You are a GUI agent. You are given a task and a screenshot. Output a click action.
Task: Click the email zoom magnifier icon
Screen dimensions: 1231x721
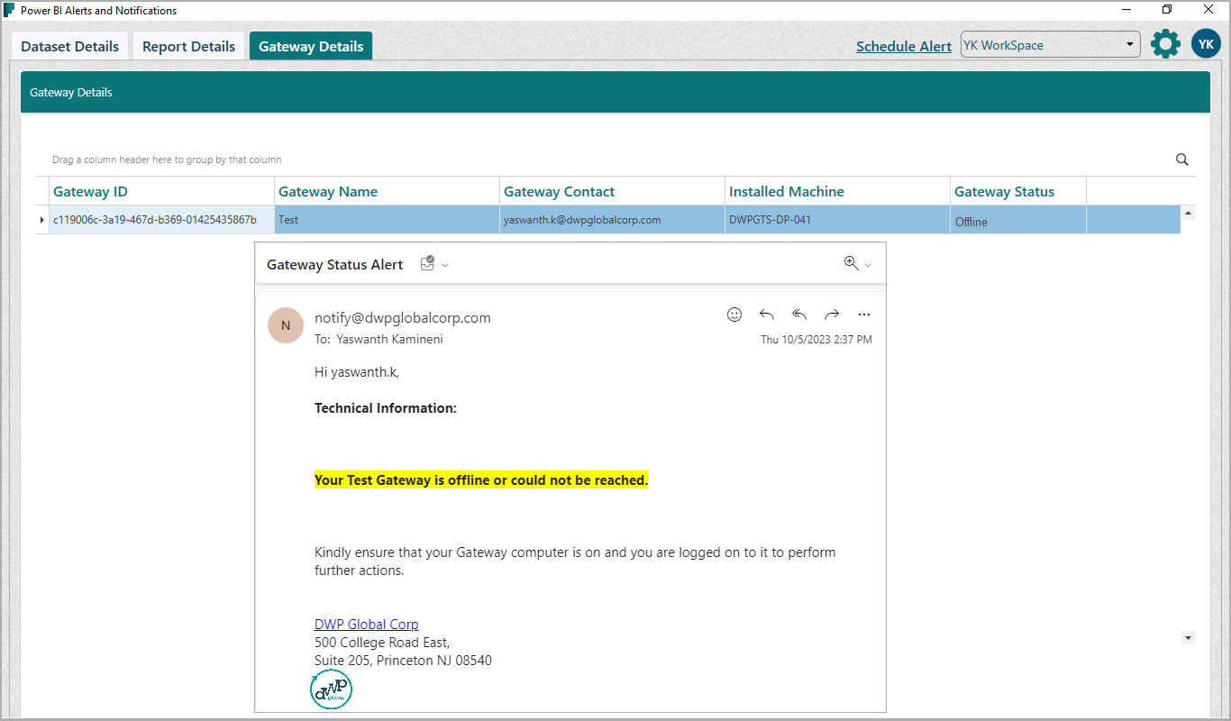[851, 263]
